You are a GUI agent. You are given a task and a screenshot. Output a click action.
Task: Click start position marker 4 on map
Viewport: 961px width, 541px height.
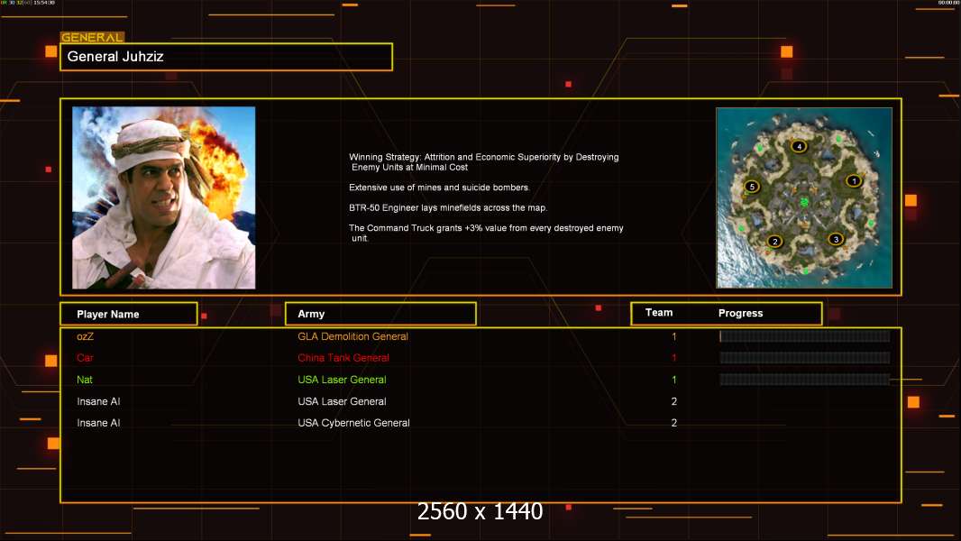tap(799, 146)
